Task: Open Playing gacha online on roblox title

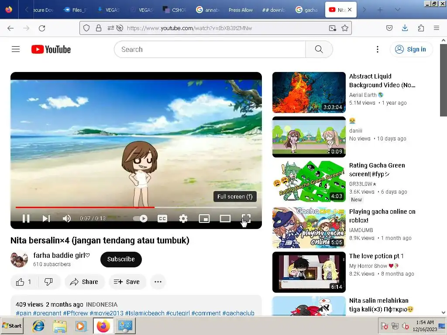Action: (382, 216)
